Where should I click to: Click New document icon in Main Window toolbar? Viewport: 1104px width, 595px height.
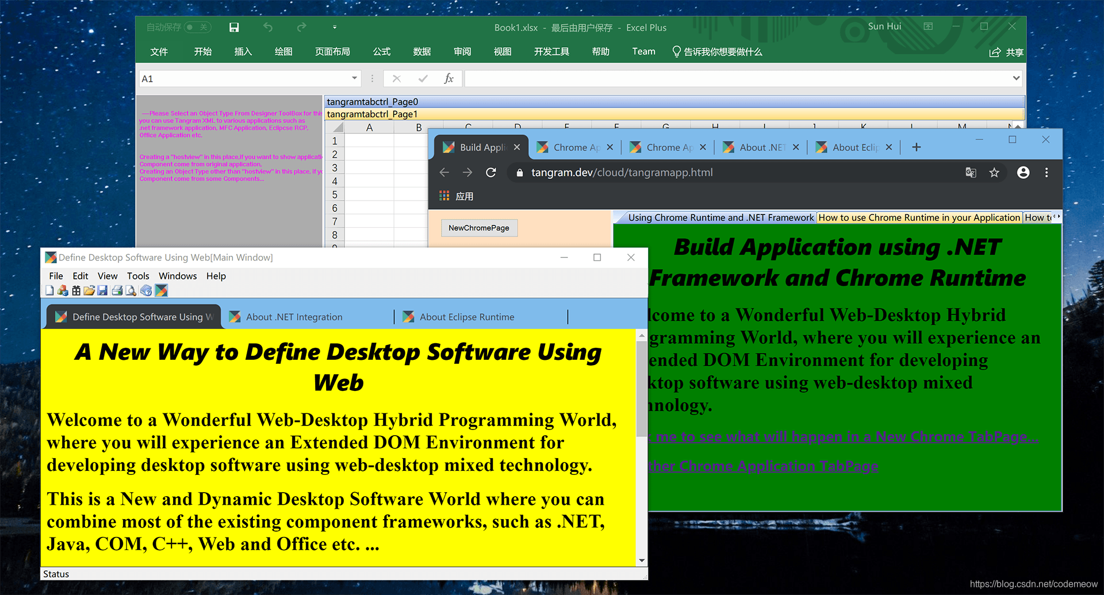50,290
